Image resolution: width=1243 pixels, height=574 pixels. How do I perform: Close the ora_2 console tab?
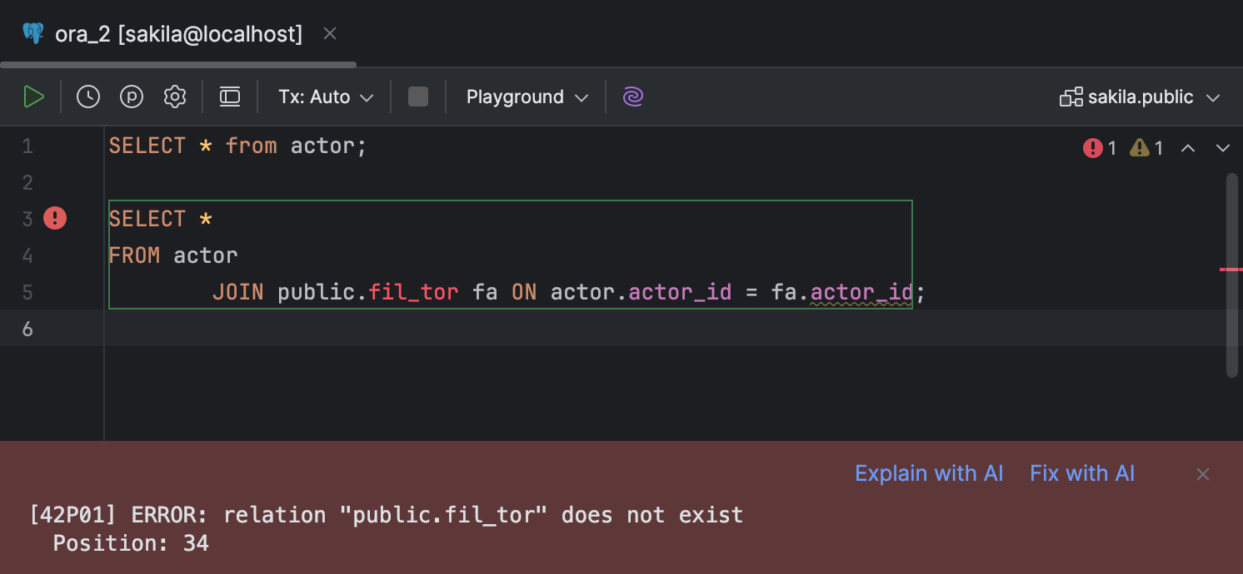[x=329, y=33]
